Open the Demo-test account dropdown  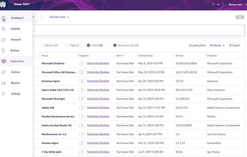coord(237,5)
